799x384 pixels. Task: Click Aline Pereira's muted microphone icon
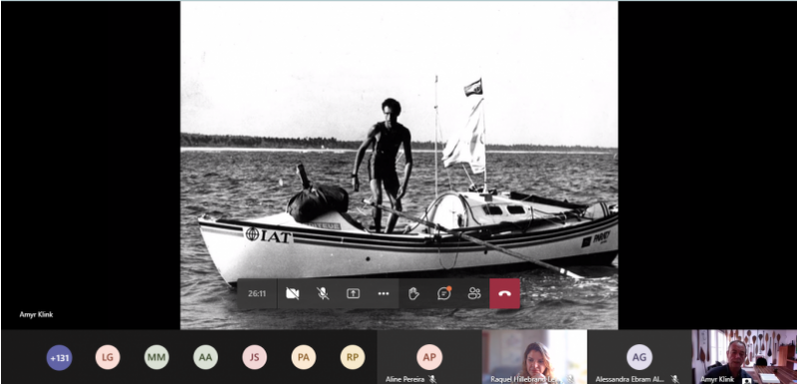click(432, 379)
